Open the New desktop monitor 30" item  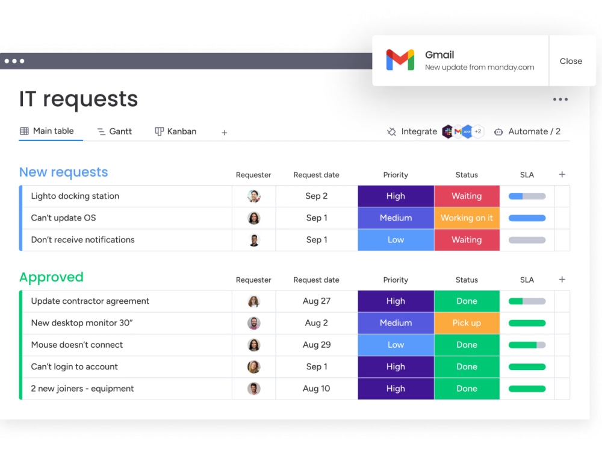pyautogui.click(x=82, y=323)
